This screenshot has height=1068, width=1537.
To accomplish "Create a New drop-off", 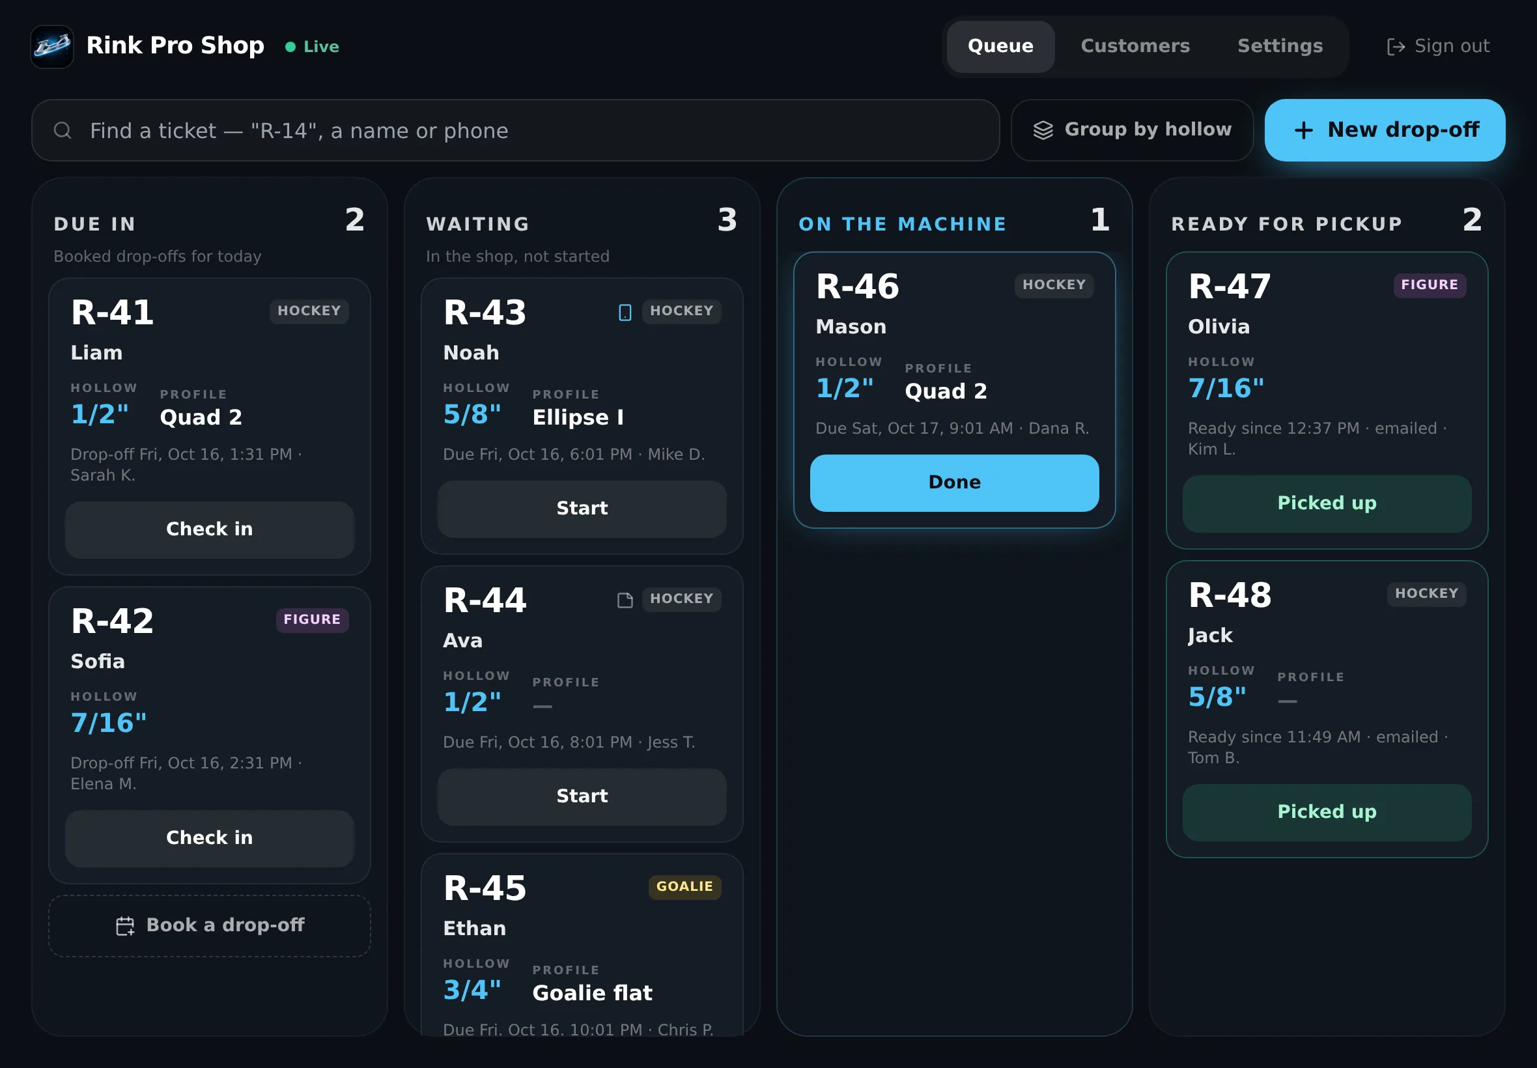I will click(1385, 130).
